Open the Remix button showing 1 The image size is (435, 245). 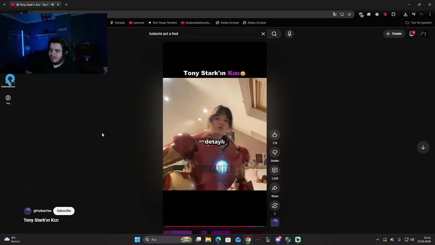(275, 206)
